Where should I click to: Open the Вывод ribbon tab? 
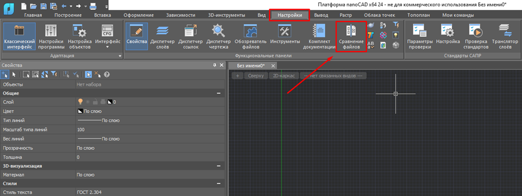pos(321,15)
